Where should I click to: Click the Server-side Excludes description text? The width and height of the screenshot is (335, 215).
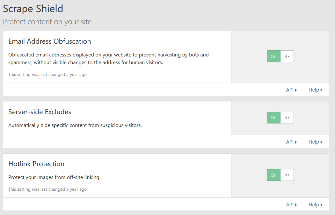(x=75, y=125)
